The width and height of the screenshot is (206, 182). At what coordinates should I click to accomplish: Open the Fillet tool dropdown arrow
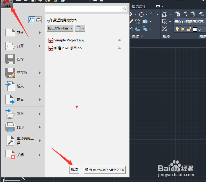pyautogui.click(x=157, y=14)
